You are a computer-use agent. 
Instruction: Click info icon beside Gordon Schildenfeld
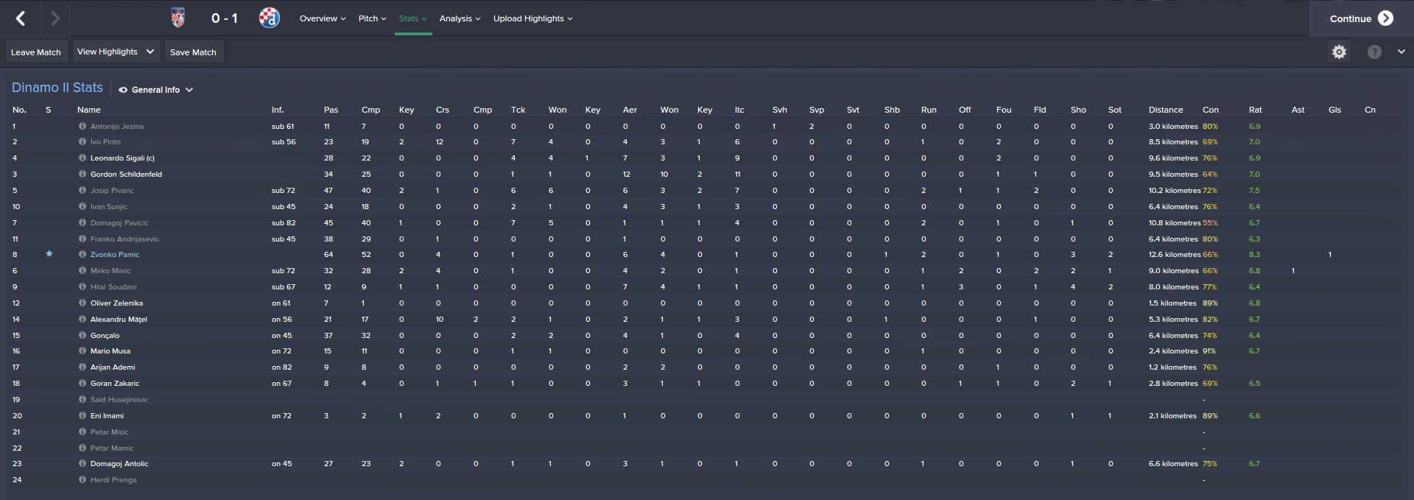[x=82, y=175]
